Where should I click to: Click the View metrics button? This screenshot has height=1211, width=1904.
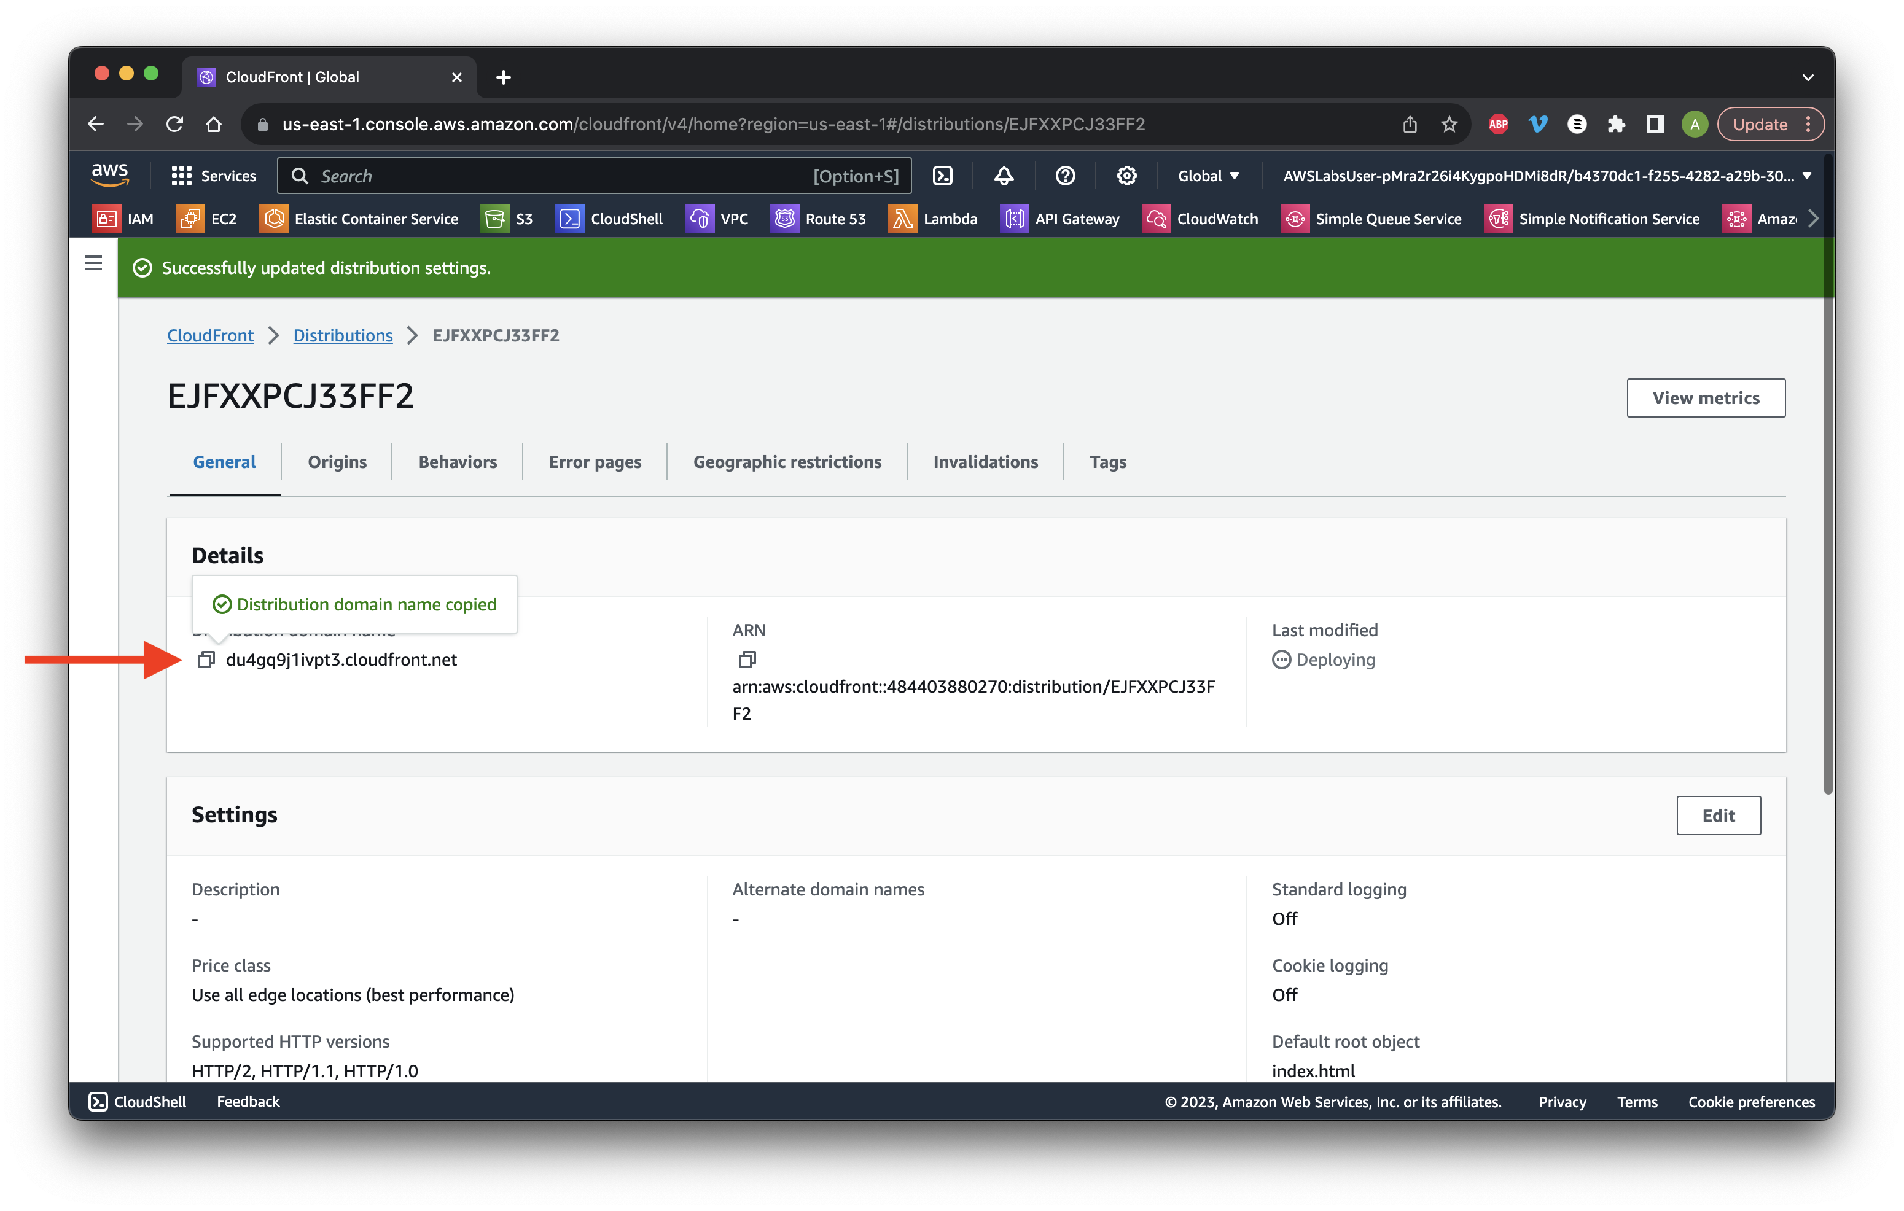[x=1706, y=397]
